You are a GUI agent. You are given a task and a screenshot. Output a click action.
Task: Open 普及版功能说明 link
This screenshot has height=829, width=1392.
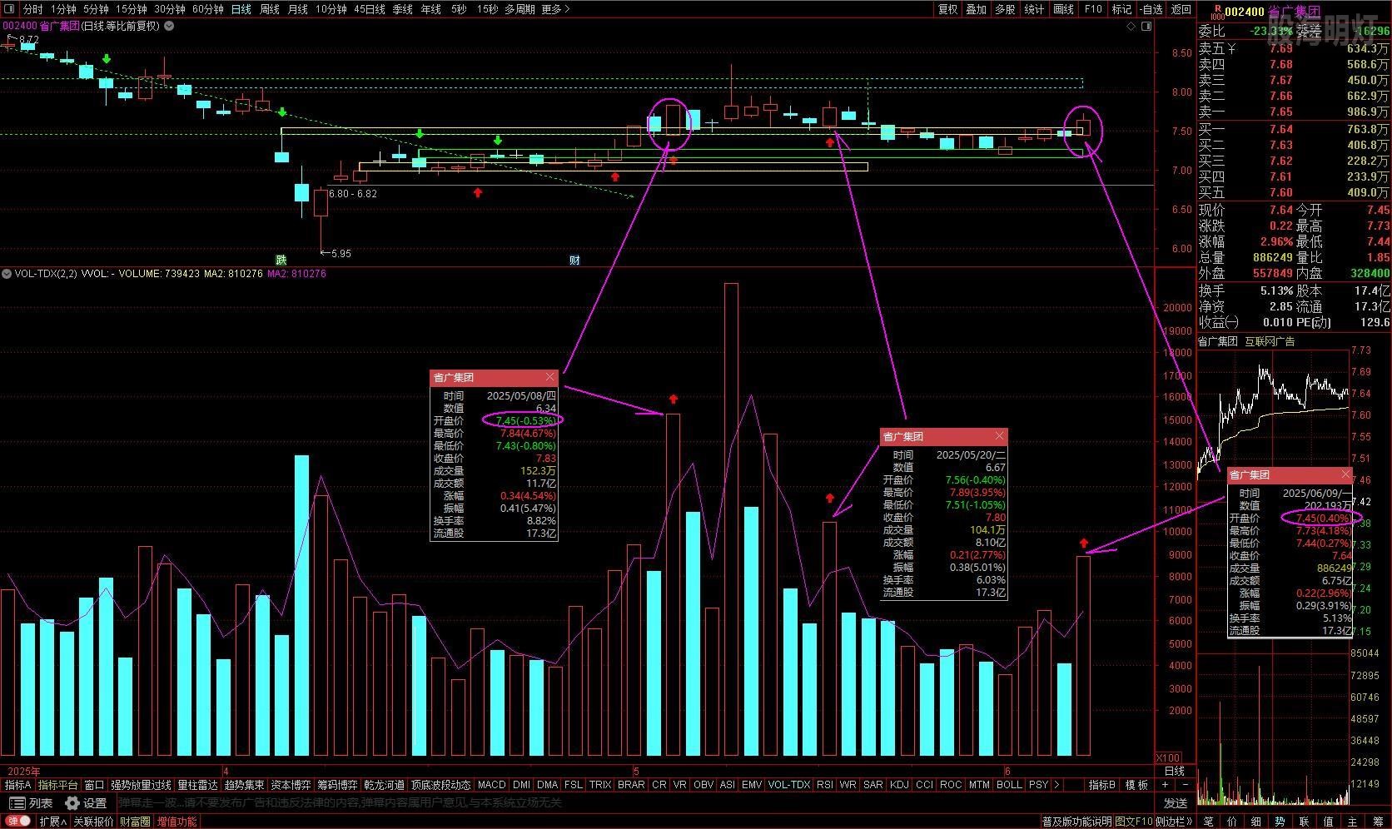[1076, 822]
